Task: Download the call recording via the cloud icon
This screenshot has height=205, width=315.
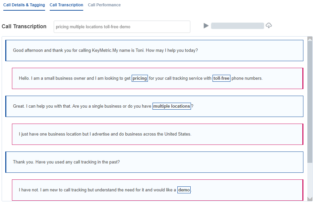Action: coord(269,26)
